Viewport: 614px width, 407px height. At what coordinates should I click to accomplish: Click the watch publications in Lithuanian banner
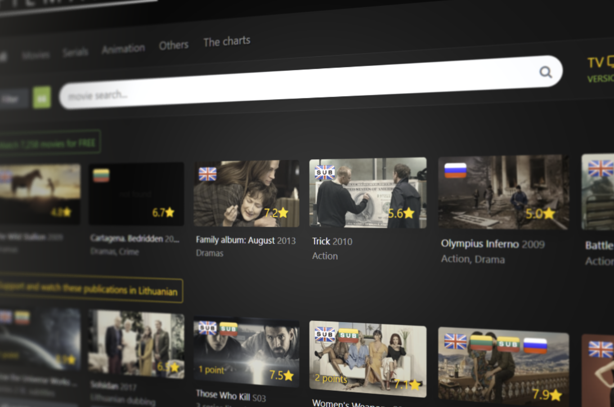pos(90,290)
